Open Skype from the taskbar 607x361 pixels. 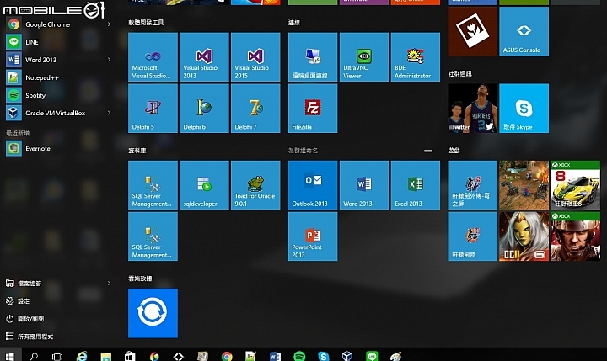click(x=323, y=356)
